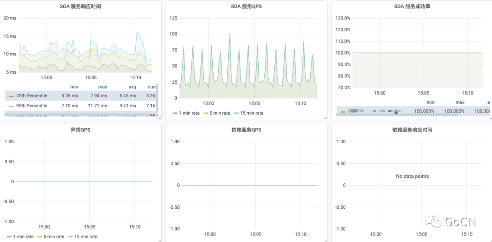Click 5.26 ms under min column
Viewport: 492px width, 242px height.
pyautogui.click(x=70, y=96)
